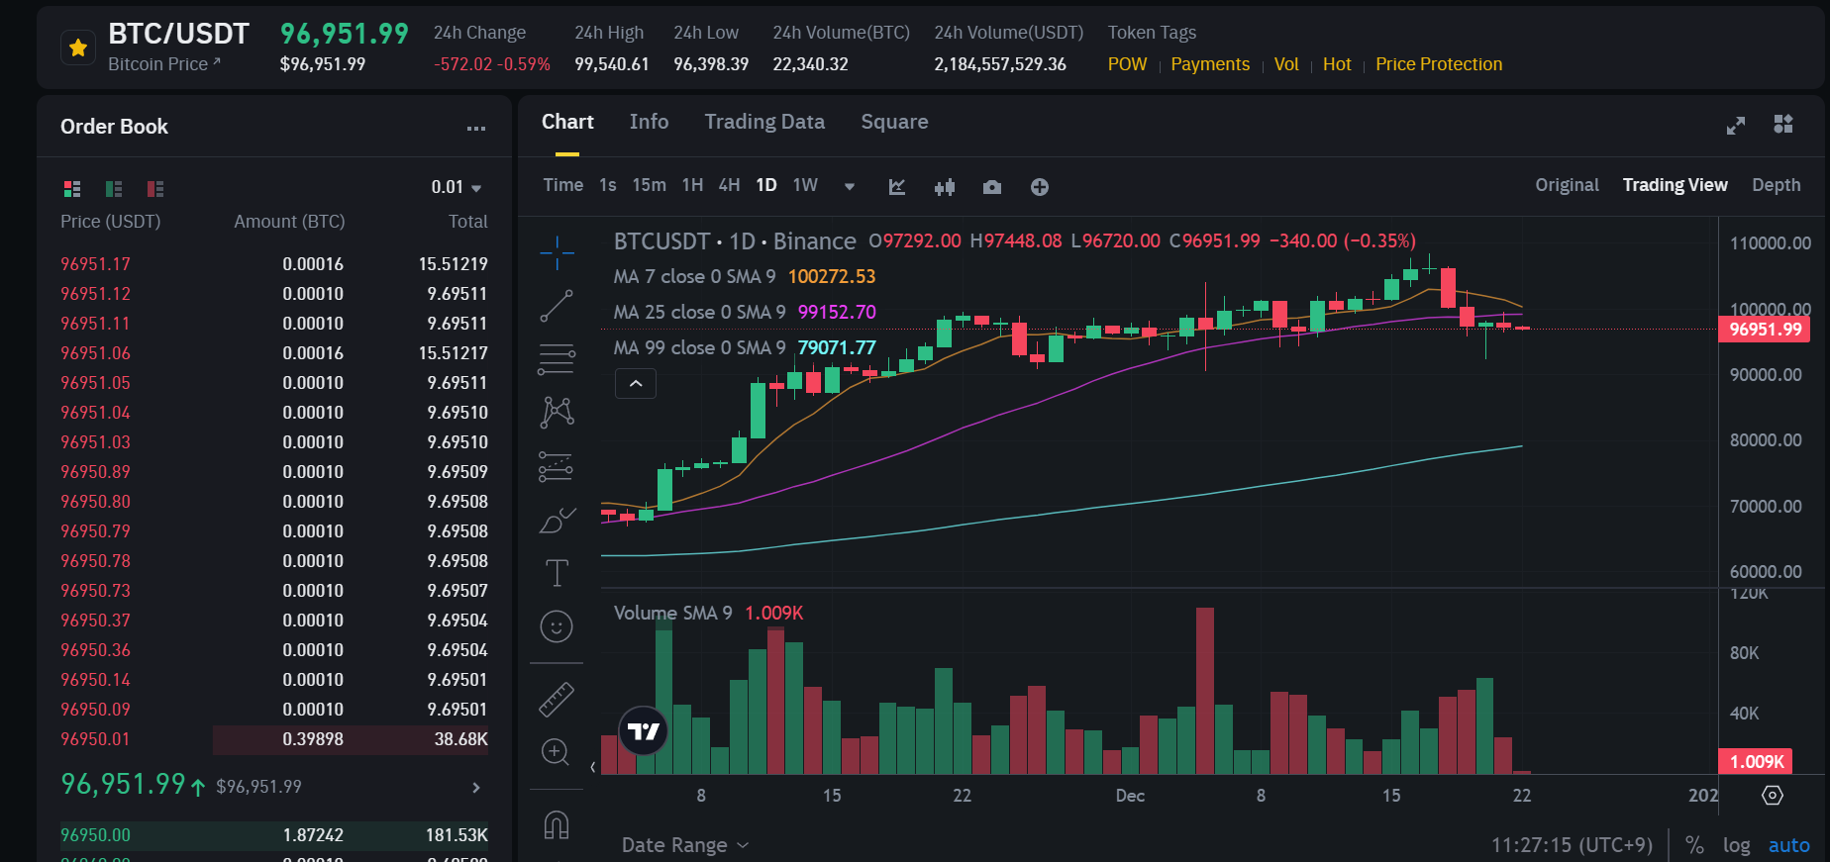Select the ruler measure tool
The width and height of the screenshot is (1830, 862).
tap(557, 699)
